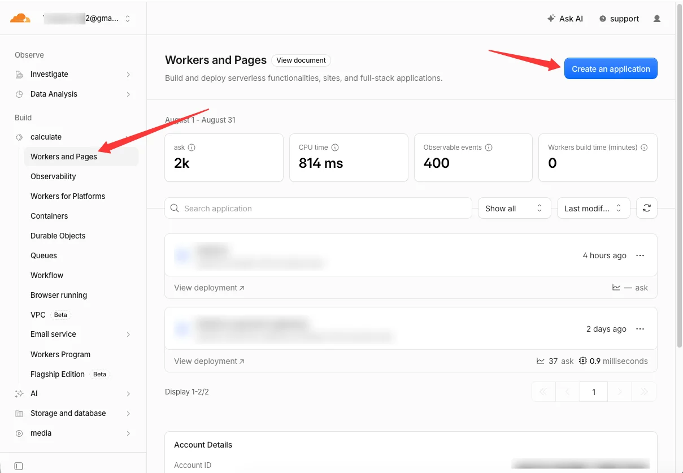The height and width of the screenshot is (473, 683).
Task: Click View deployment for 2 days ago app
Action: coord(209,361)
